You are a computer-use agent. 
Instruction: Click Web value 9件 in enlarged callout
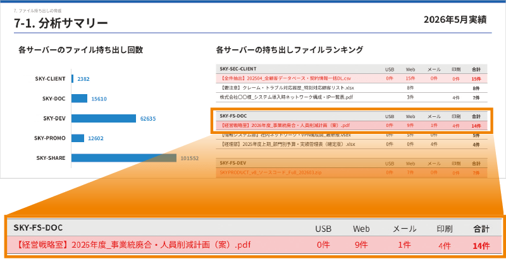361,245
